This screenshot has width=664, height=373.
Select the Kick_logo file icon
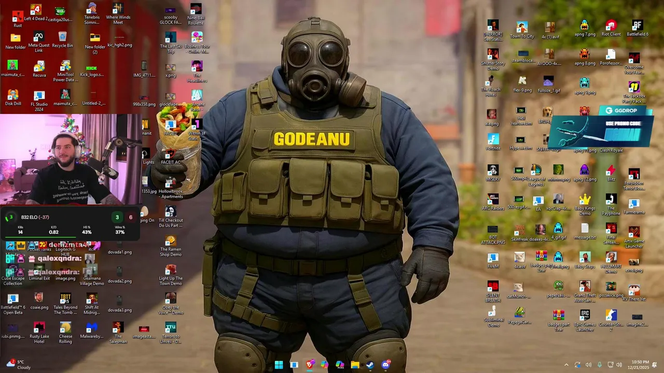[92, 71]
